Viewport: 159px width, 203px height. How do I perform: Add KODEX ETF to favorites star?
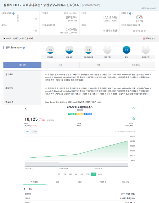[134, 109]
